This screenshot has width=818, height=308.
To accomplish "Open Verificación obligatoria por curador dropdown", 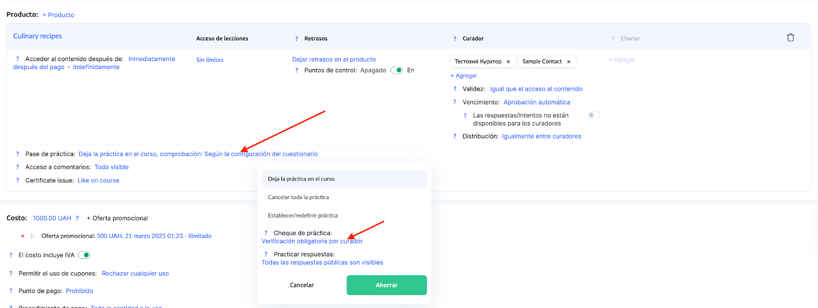I will tap(312, 241).
